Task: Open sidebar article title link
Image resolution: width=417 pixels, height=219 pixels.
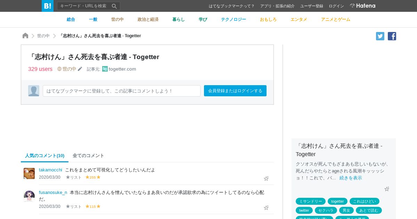Action: (339, 150)
